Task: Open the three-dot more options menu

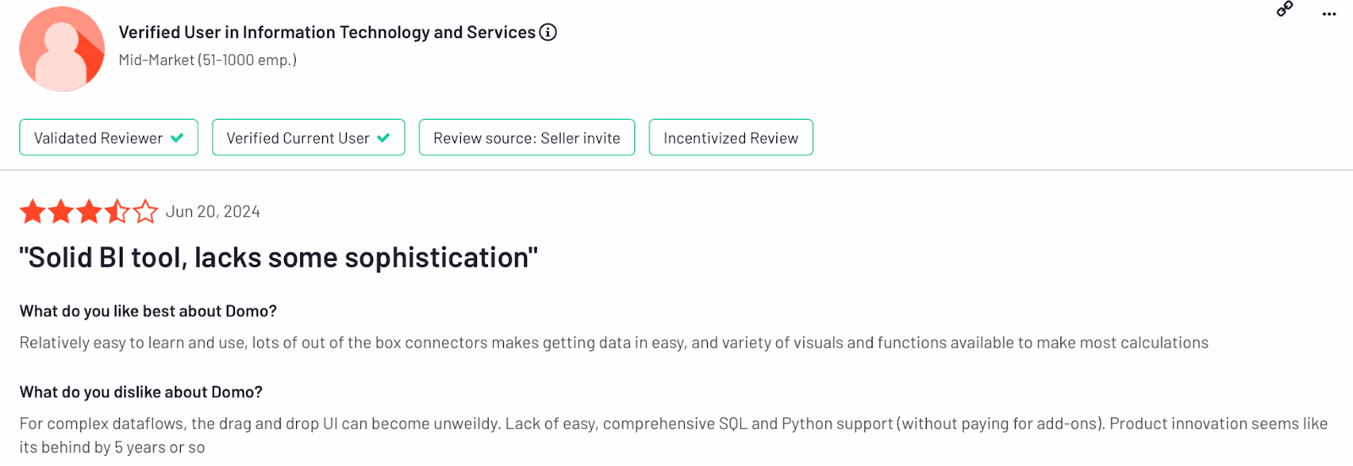Action: [x=1329, y=14]
